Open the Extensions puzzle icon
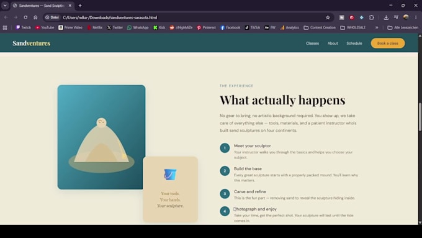Screen dimensions: 422x238 coord(372,17)
